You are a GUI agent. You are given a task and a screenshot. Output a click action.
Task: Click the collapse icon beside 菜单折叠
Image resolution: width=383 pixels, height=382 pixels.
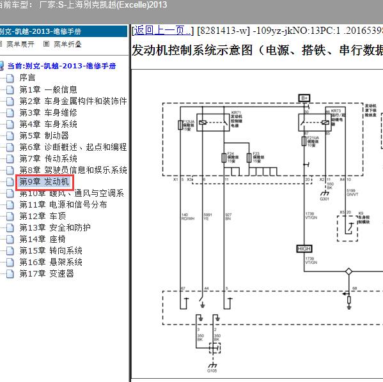(47, 44)
